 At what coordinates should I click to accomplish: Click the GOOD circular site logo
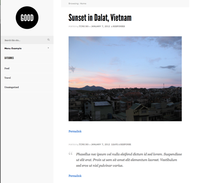click(27, 18)
